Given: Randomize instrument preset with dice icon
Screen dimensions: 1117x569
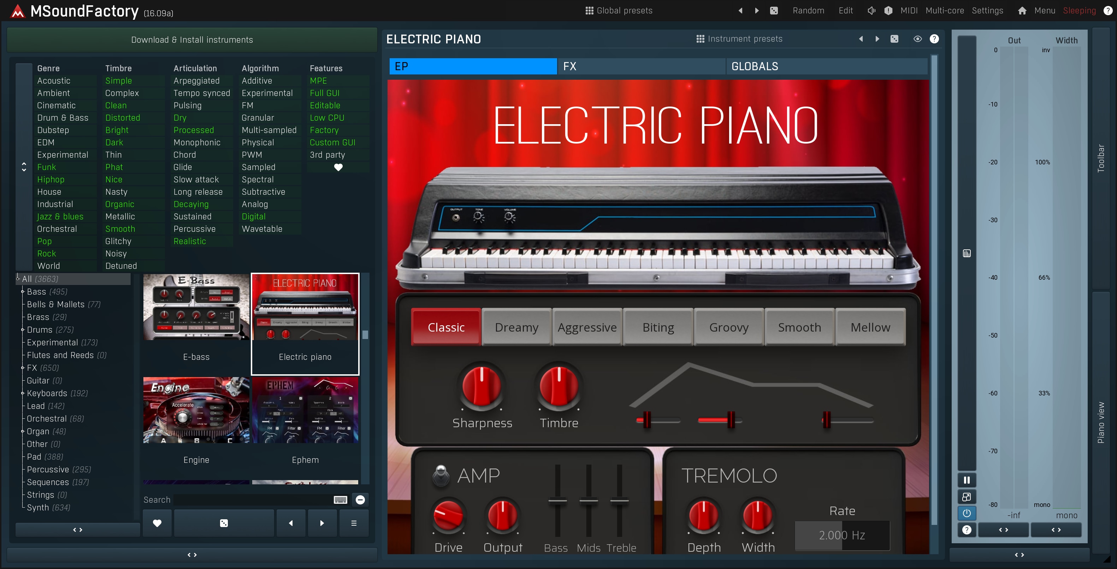Looking at the screenshot, I should 894,39.
